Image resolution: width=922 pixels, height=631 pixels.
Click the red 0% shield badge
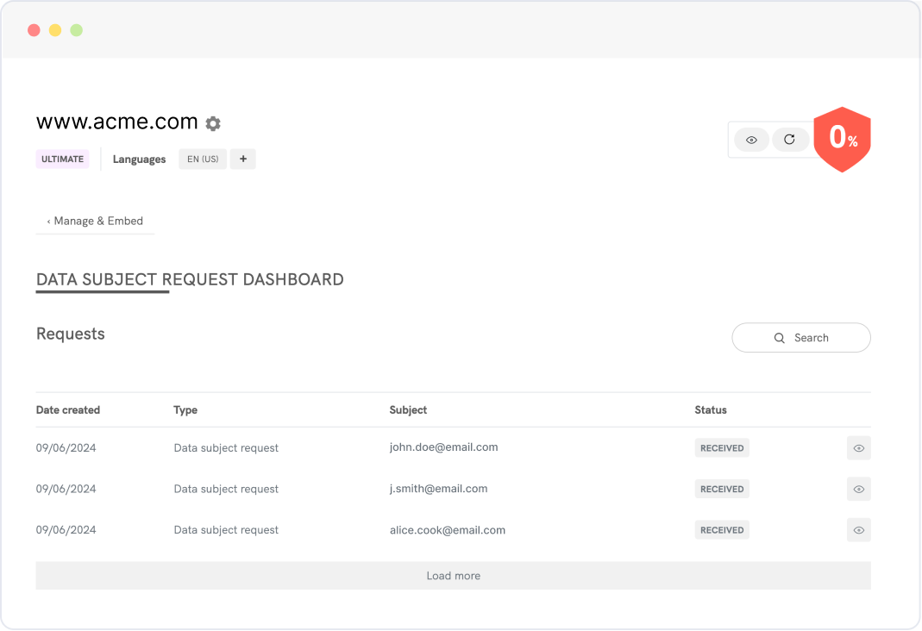[x=842, y=138]
